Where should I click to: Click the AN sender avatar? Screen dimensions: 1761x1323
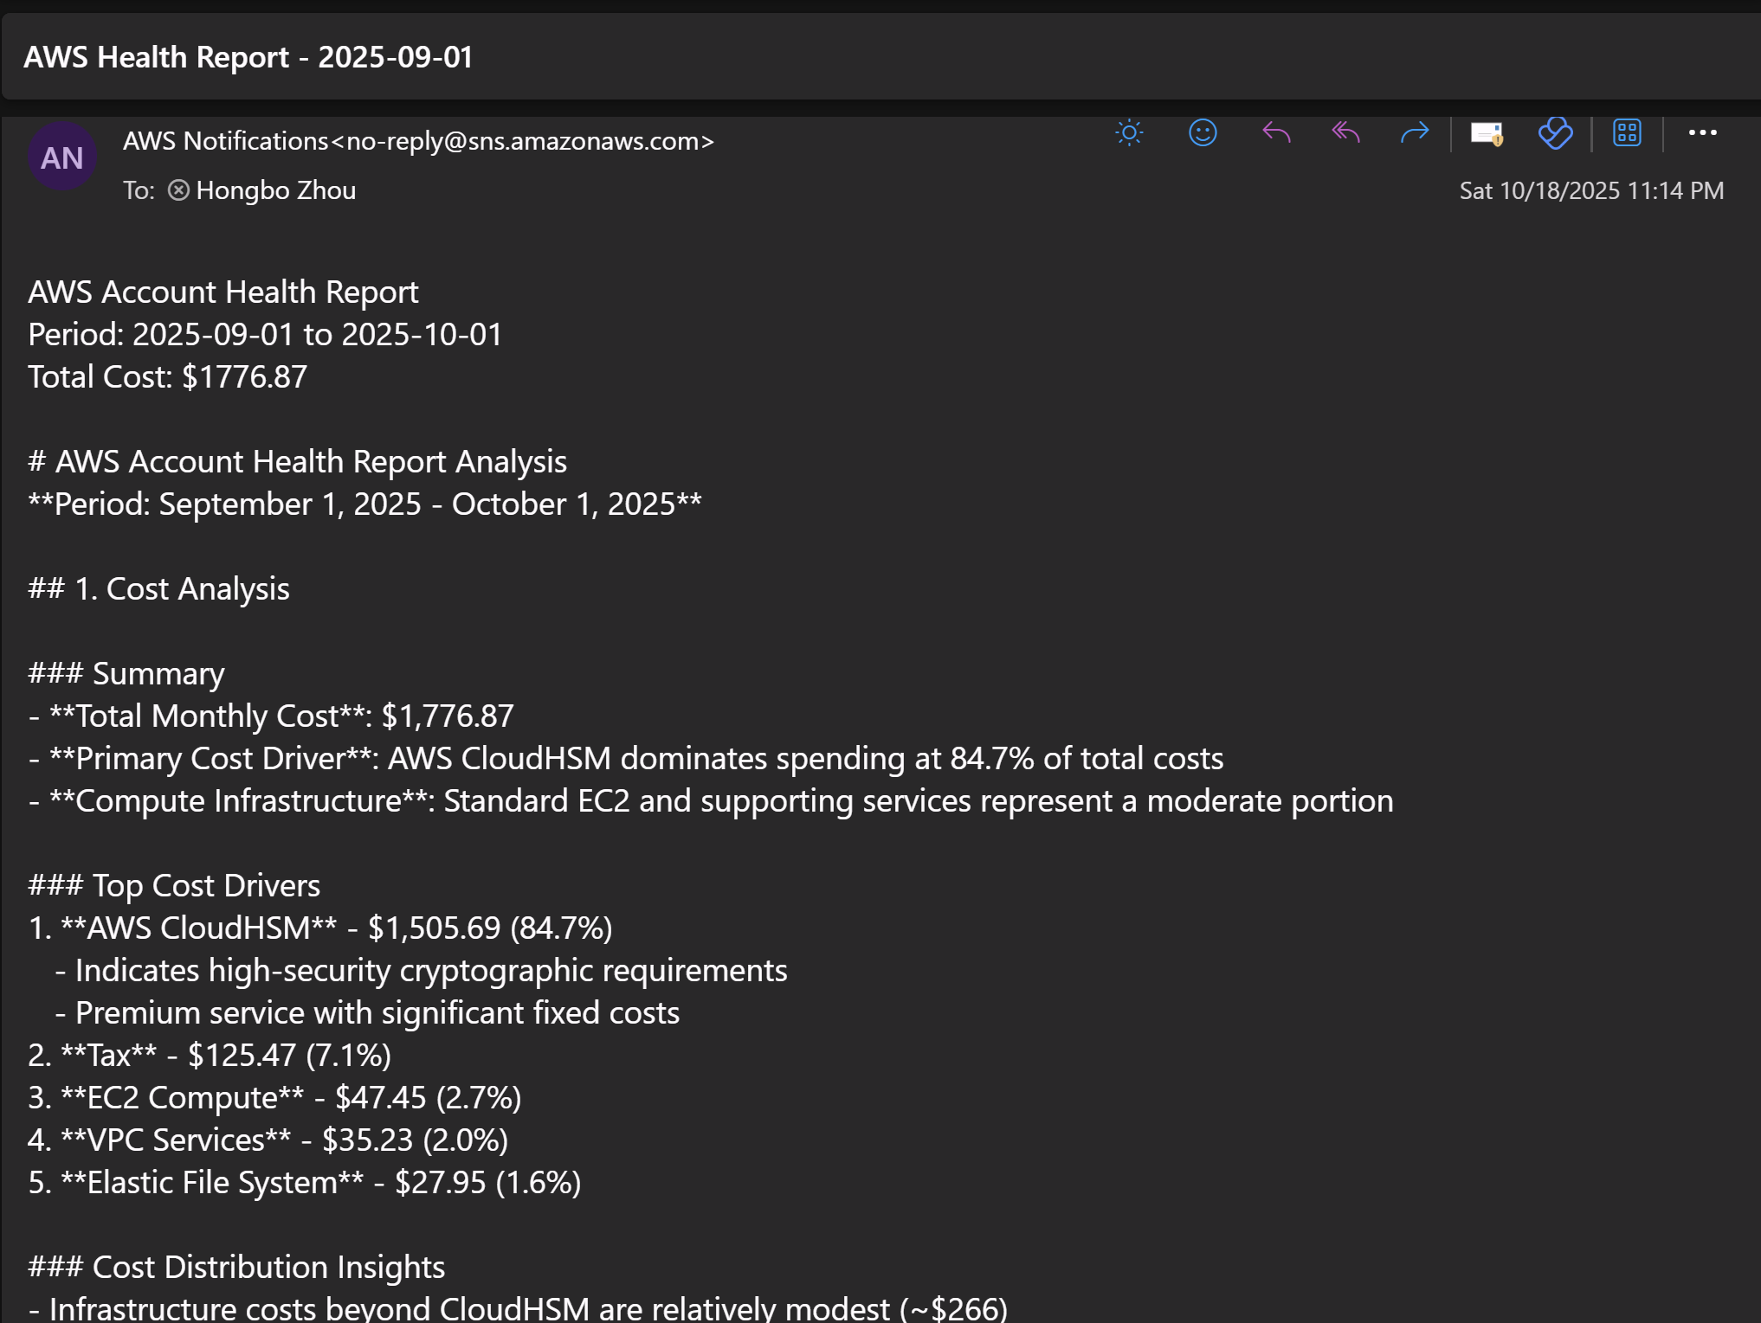[61, 157]
